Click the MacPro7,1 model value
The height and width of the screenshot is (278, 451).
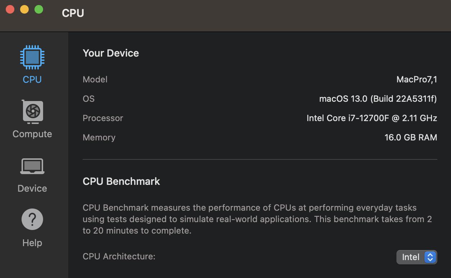pyautogui.click(x=417, y=80)
